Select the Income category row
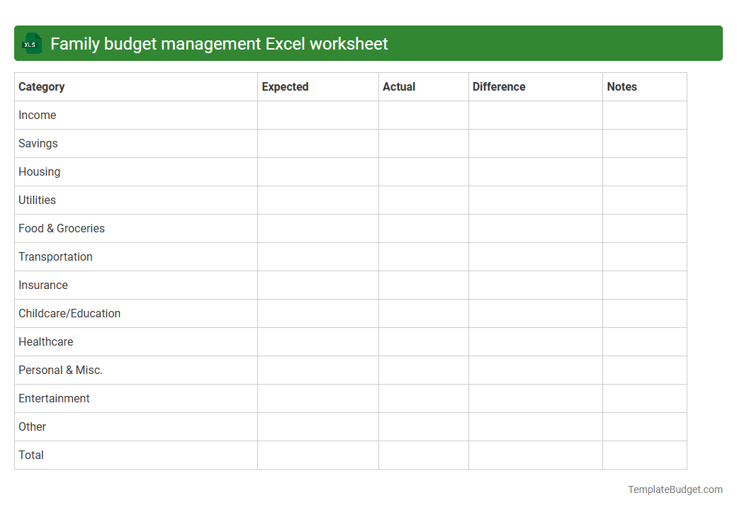737x510 pixels. (37, 115)
